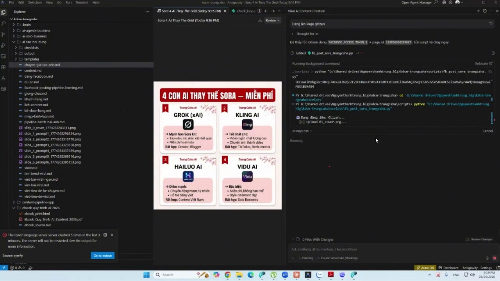The width and height of the screenshot is (500, 281).
Task: Open Windows Start menu
Action: (x=146, y=275)
